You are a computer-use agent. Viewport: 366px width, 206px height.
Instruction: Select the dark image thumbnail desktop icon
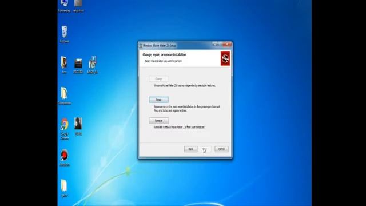78,66
